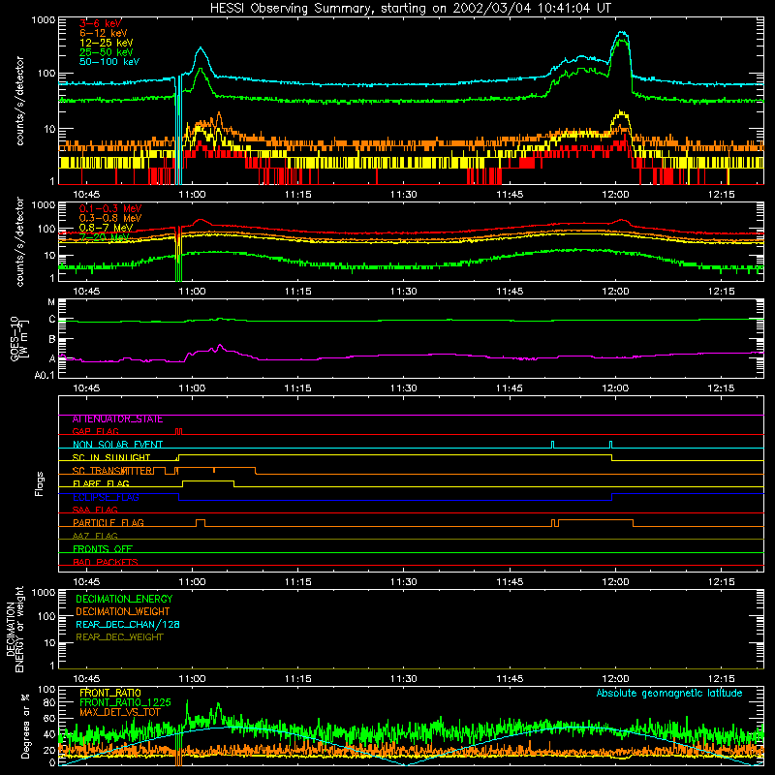The height and width of the screenshot is (775, 775).
Task: Select the red 3-6 keV legend label
Action: [101, 23]
